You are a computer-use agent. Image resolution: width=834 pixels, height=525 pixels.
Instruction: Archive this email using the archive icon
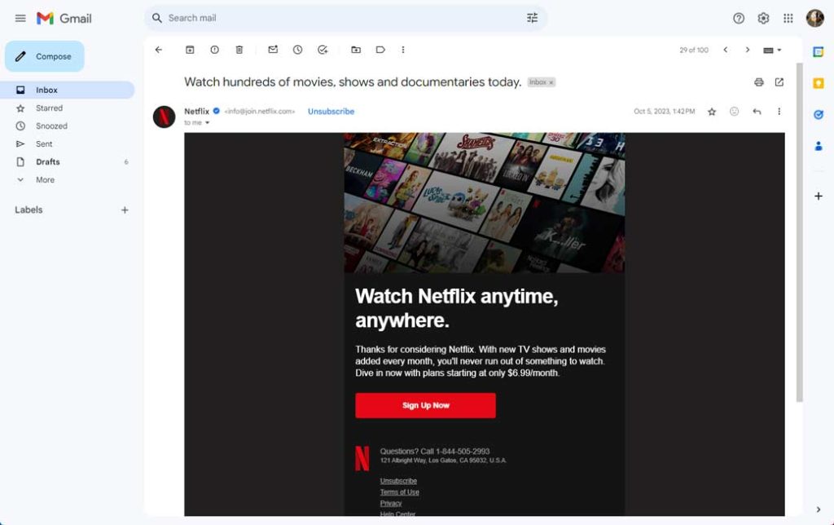tap(190, 50)
